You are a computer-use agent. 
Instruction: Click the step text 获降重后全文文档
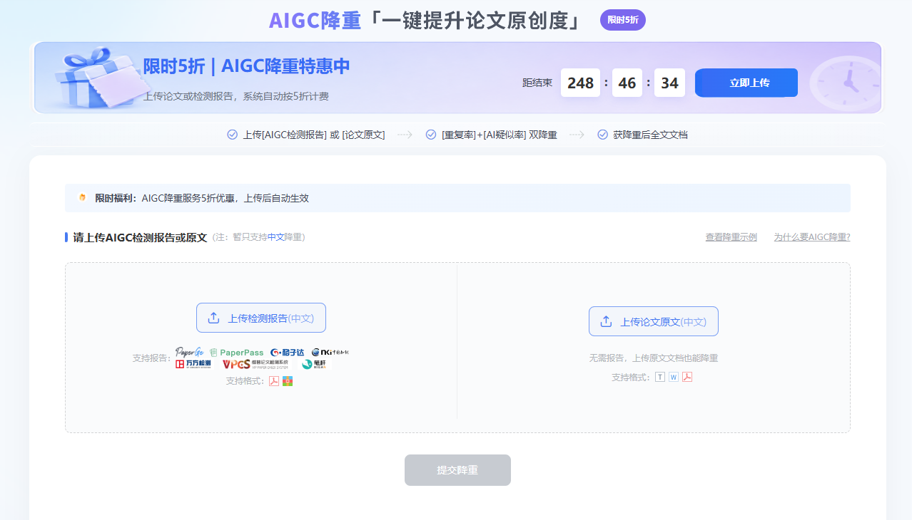pos(650,135)
